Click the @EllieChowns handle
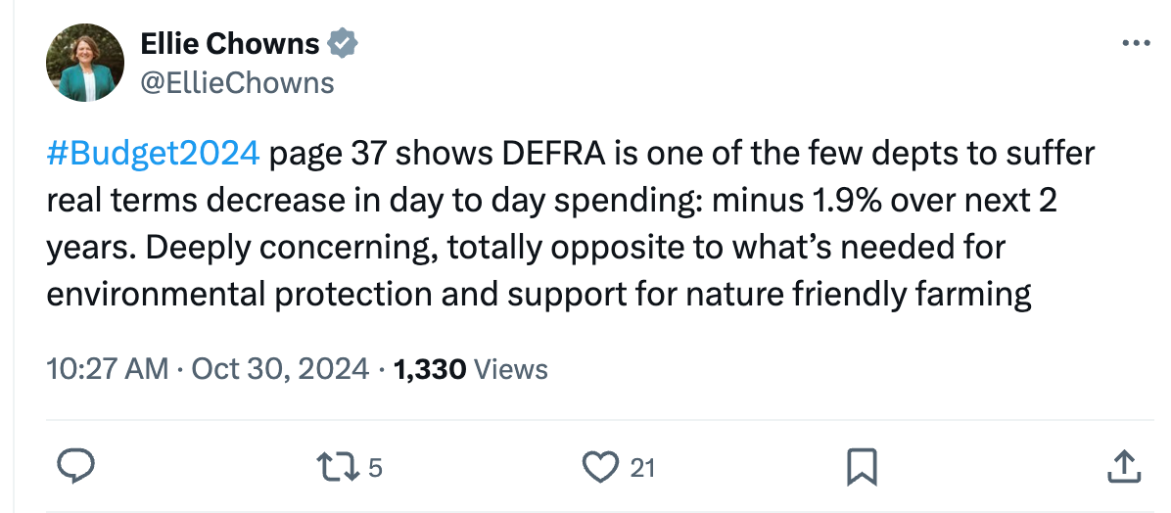 [238, 83]
